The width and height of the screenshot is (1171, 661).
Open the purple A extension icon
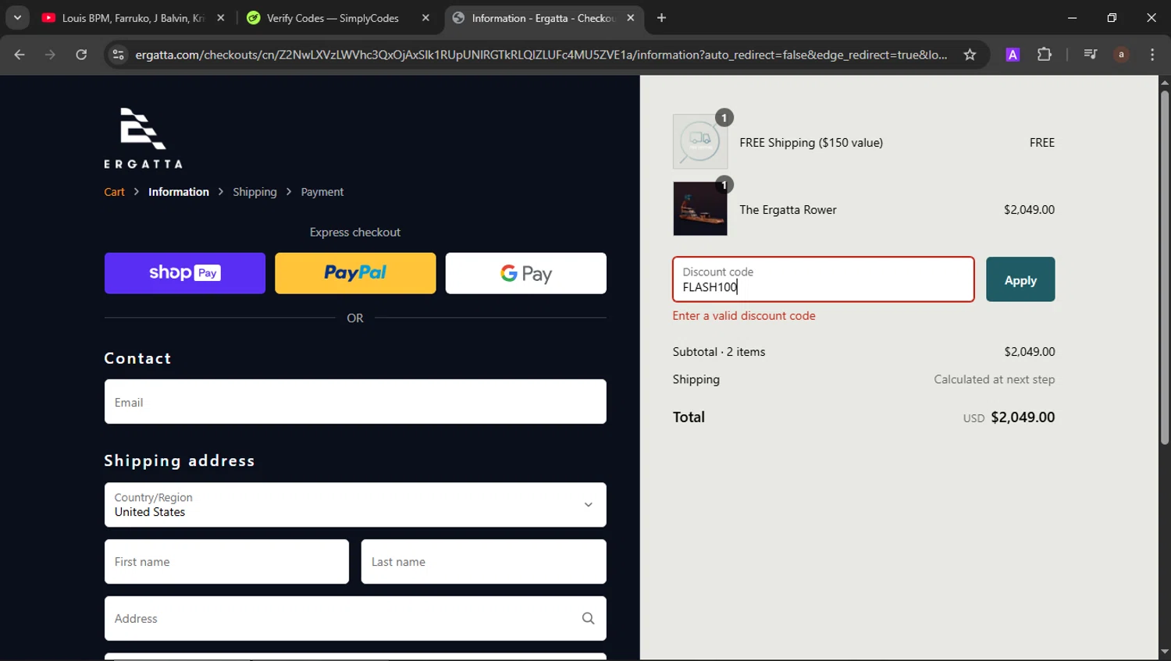[1013, 55]
